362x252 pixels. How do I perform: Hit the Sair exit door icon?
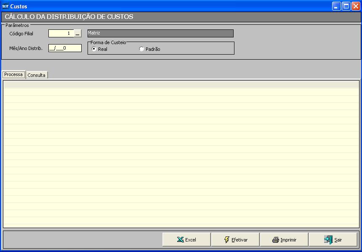coord(328,239)
